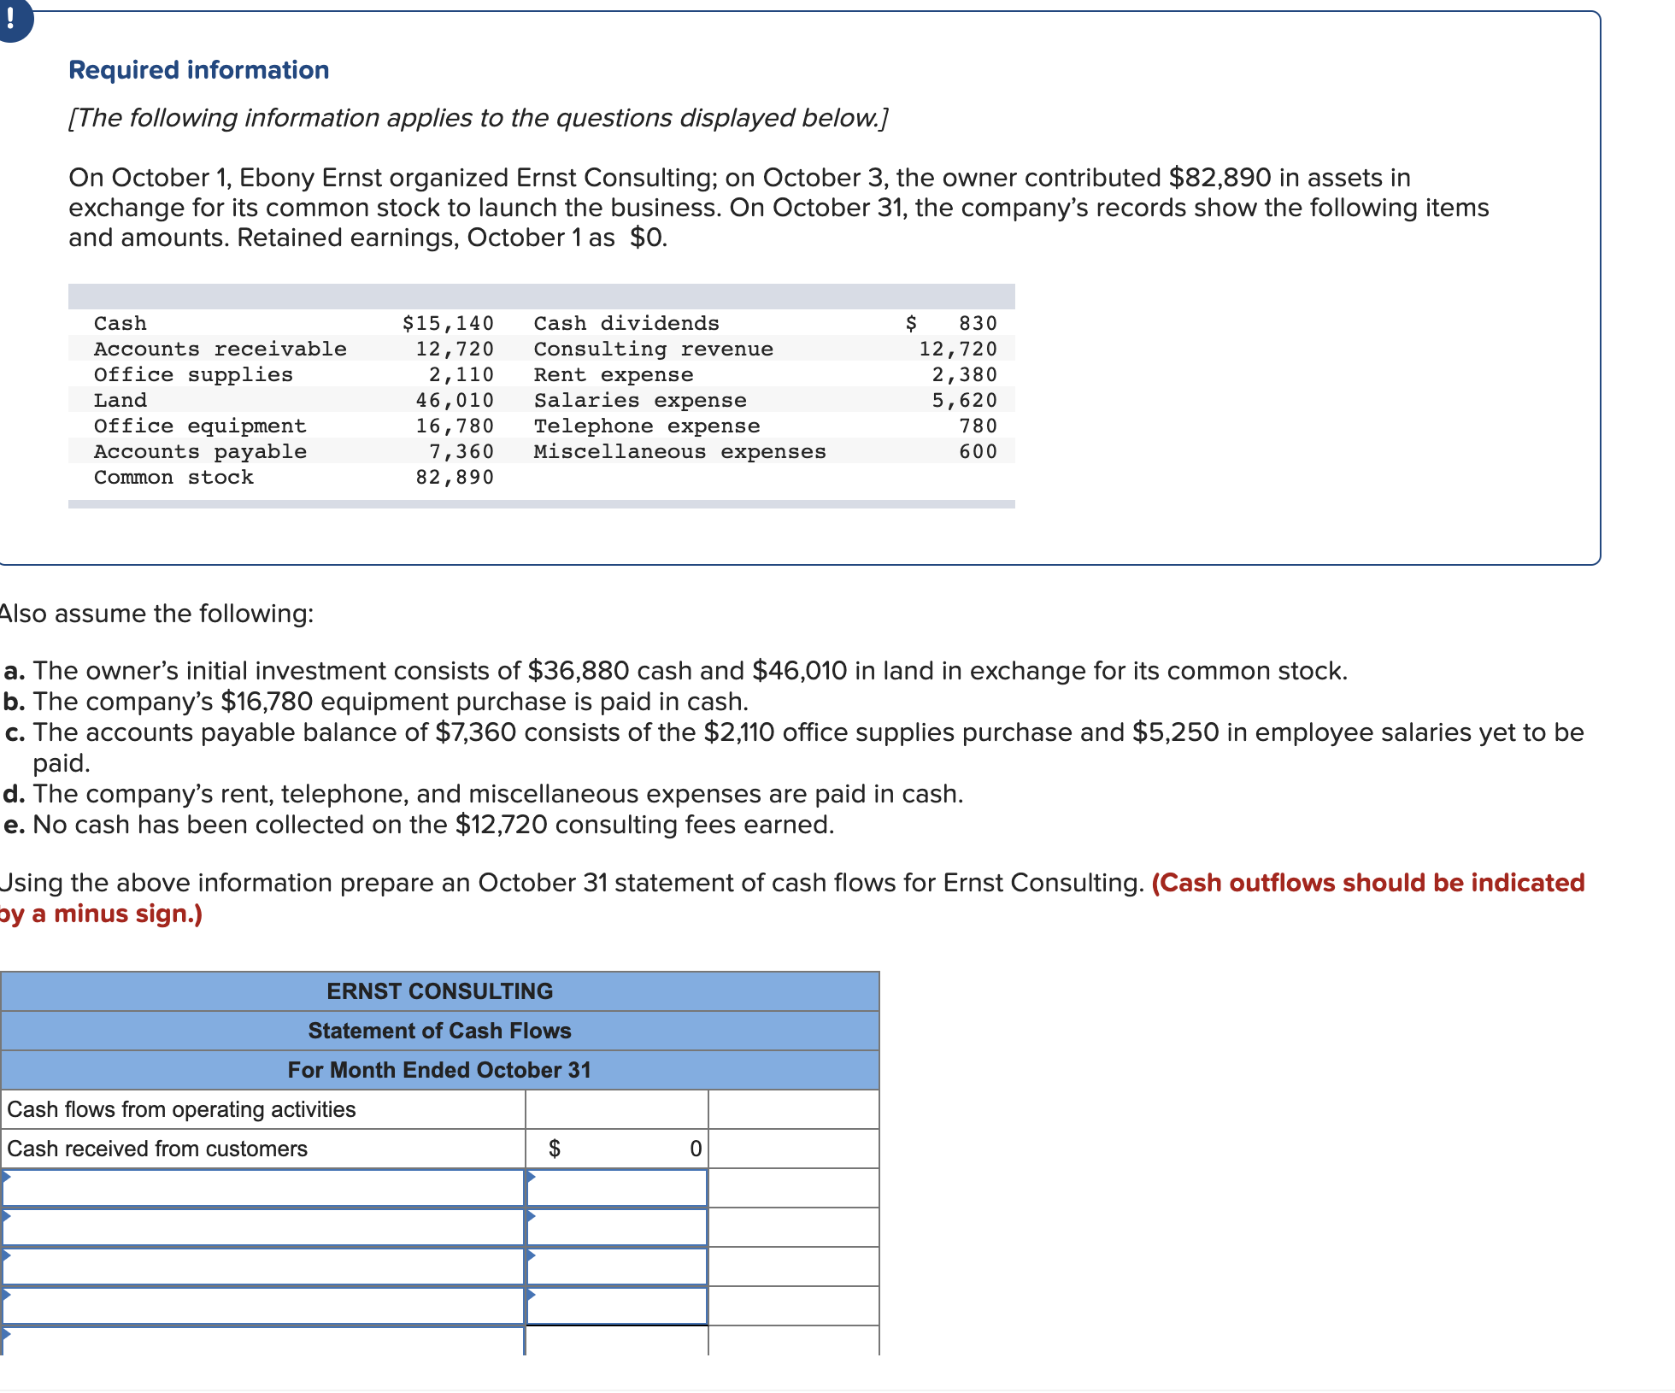Open fourth blank label dropdown in statement
The height and width of the screenshot is (1393, 1675).
click(262, 1306)
